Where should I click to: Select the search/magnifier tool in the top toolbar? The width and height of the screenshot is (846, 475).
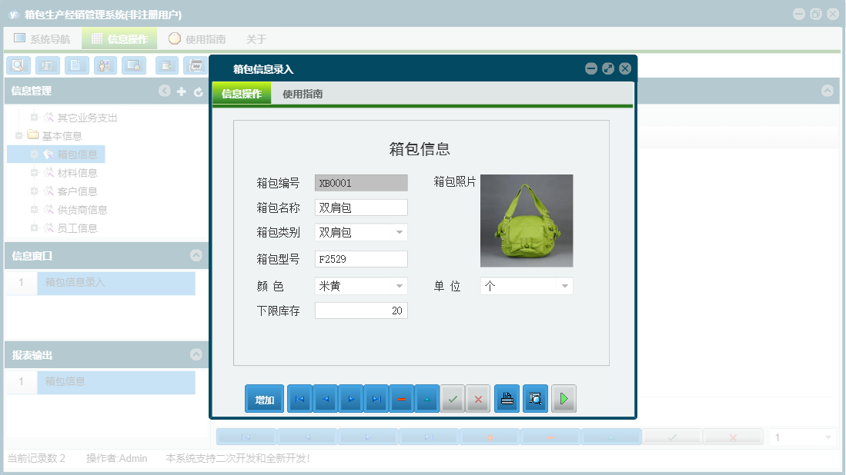(18, 65)
